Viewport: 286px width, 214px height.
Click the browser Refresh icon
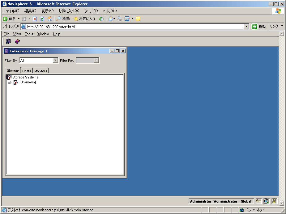[42, 19]
